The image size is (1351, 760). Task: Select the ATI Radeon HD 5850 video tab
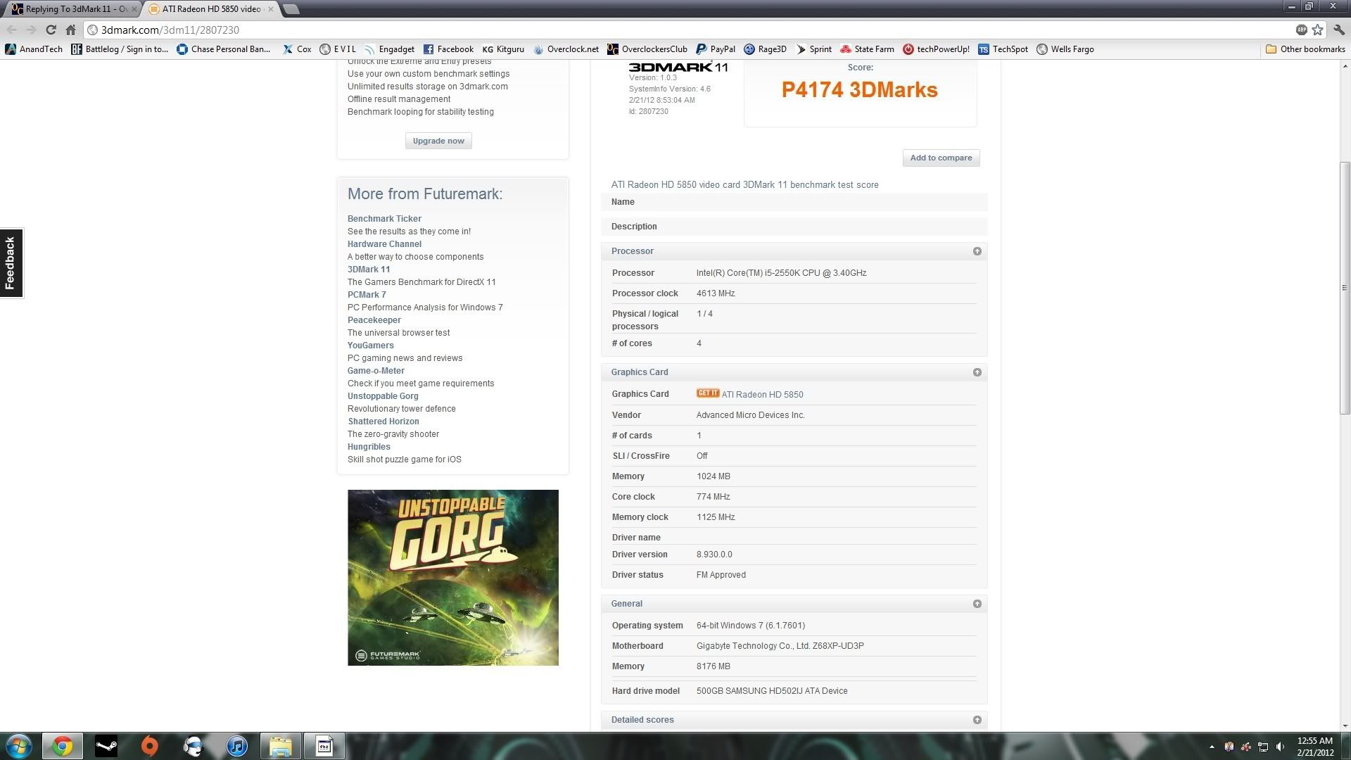click(211, 9)
